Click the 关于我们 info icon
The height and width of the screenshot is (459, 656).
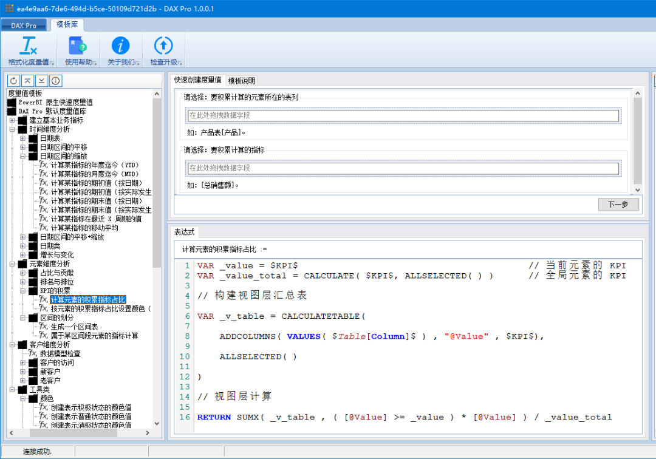tap(120, 46)
